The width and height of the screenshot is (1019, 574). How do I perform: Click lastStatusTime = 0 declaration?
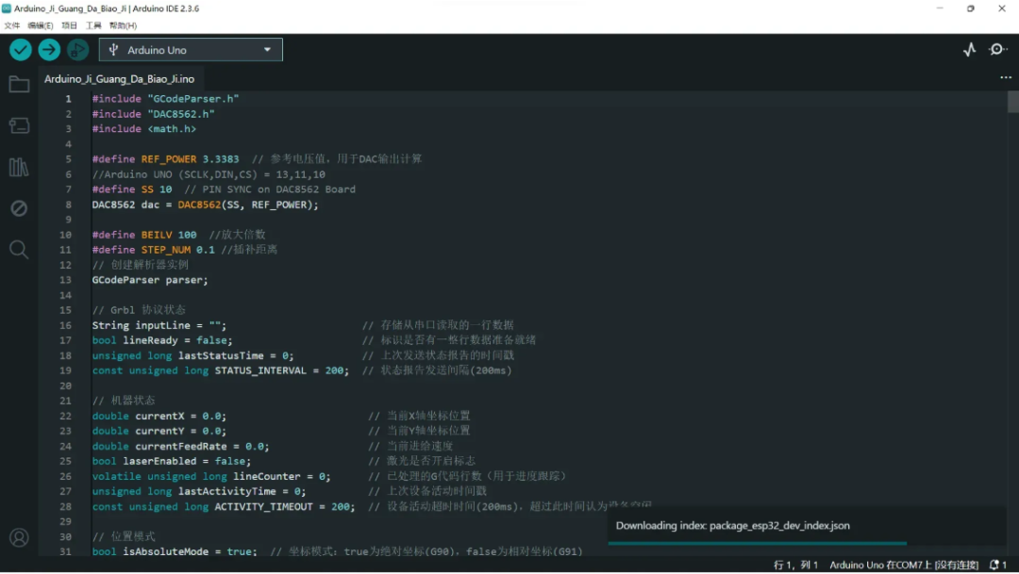pyautogui.click(x=193, y=356)
